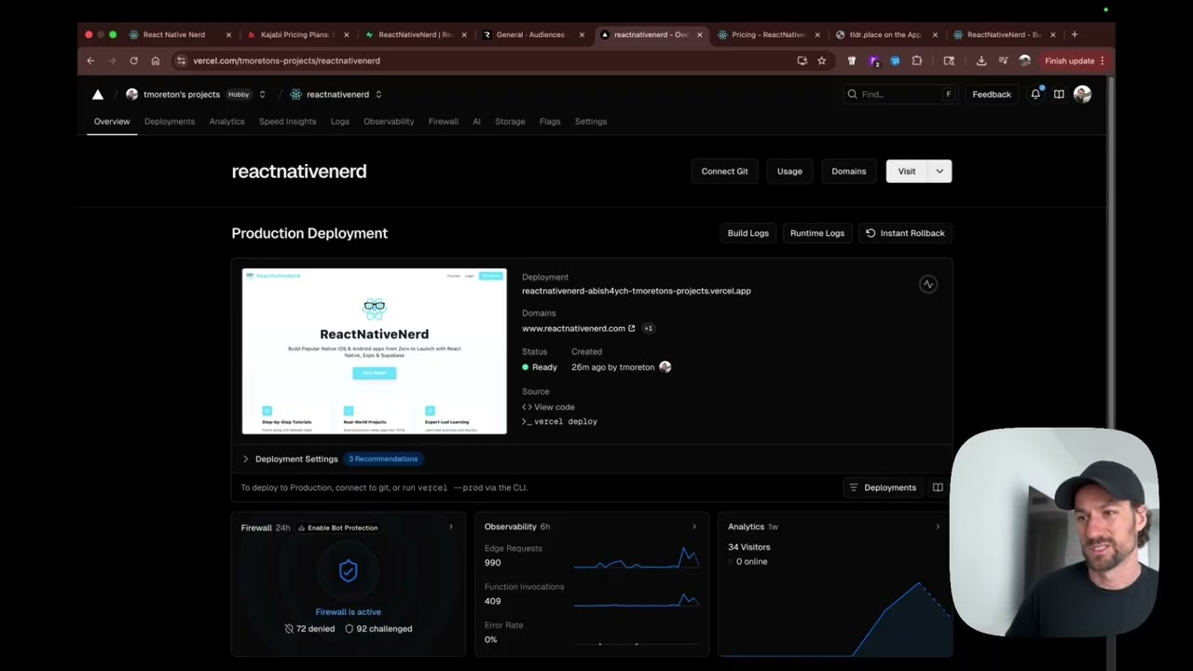Open the browser extensions puzzle icon

pos(917,61)
